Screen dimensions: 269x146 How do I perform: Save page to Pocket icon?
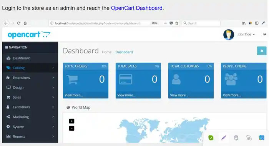pos(171,23)
